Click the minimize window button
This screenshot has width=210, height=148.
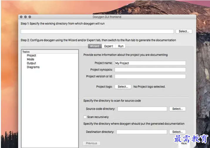click(26, 17)
